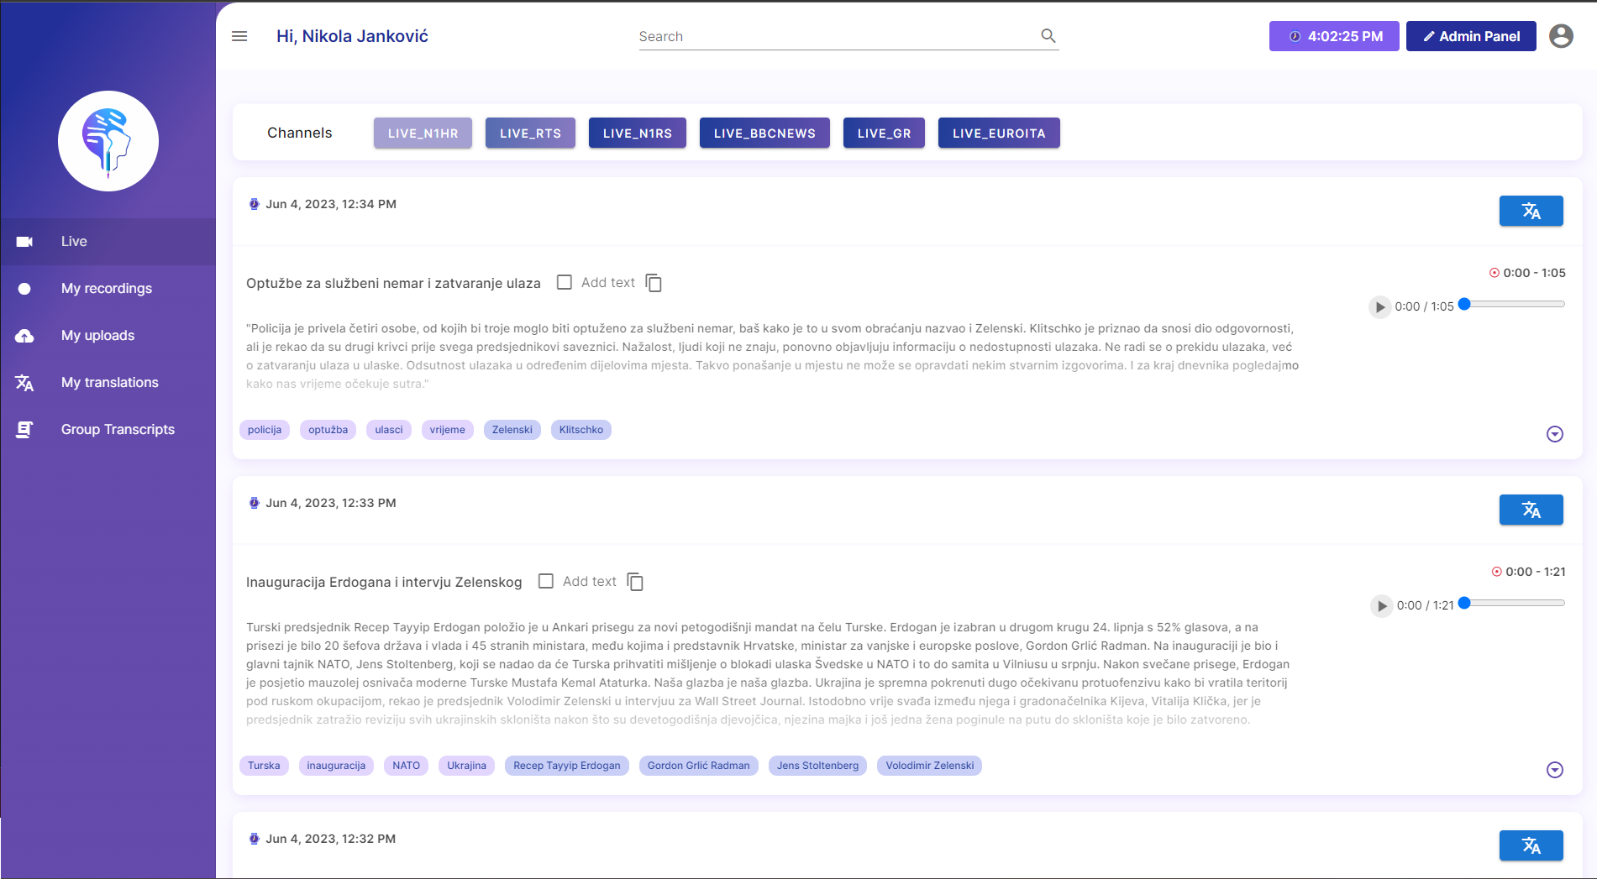Toggle the LIVE_N1HR channel
Viewport: 1597px width, 879px height.
(x=423, y=133)
